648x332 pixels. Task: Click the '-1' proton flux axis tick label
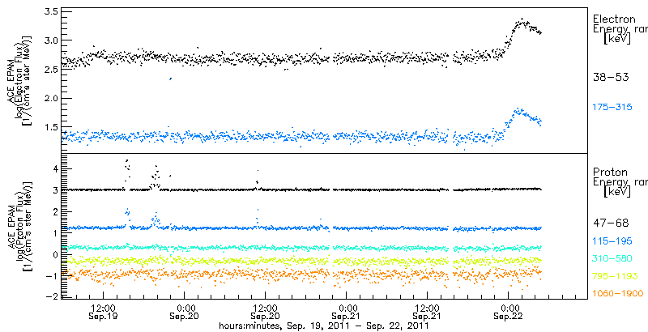51,276
